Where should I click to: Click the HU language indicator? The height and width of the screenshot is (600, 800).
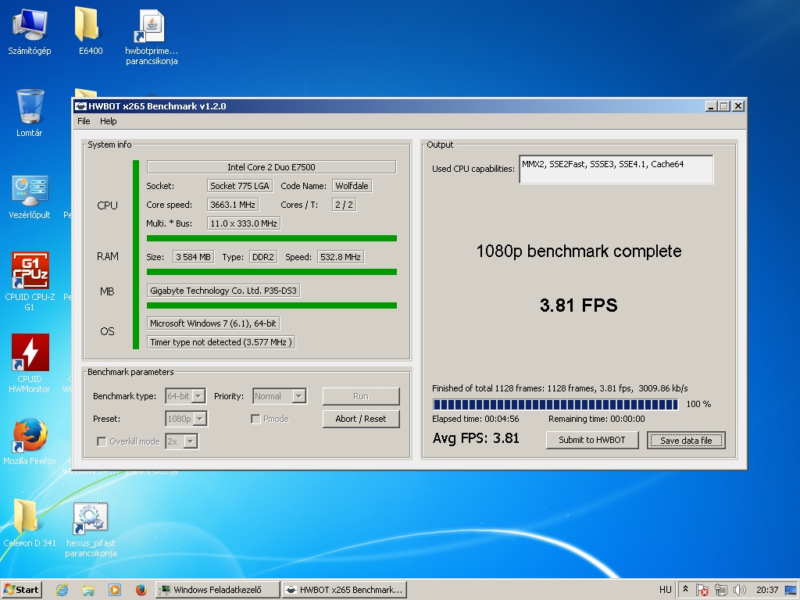pyautogui.click(x=666, y=590)
